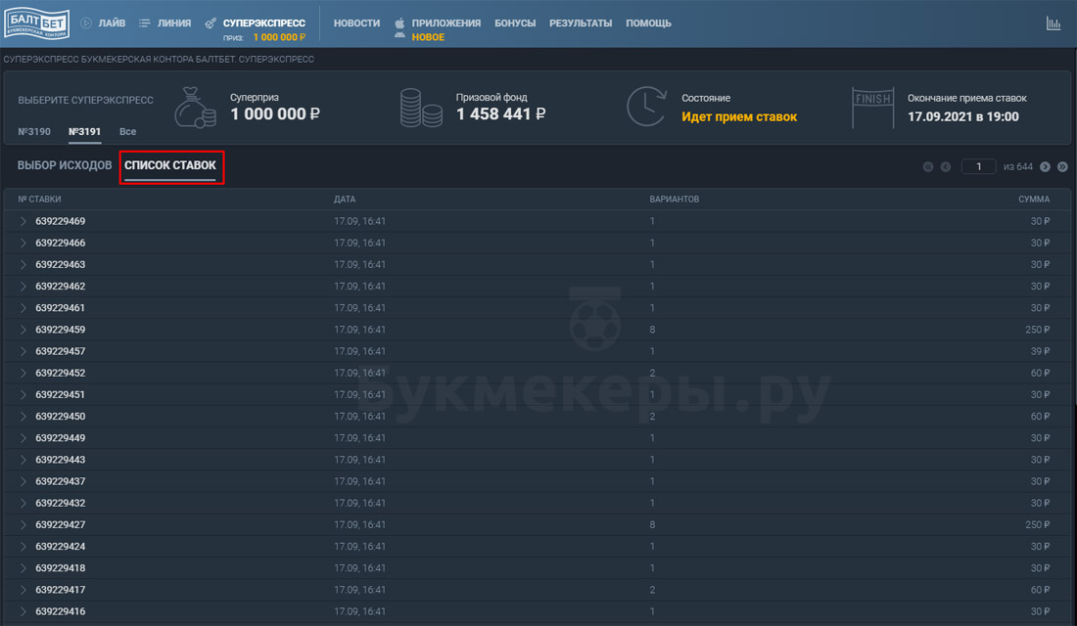Expand bet 639229427 row
The image size is (1077, 626).
(x=23, y=525)
